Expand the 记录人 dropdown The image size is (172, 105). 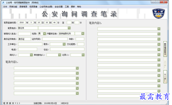click(x=83, y=55)
